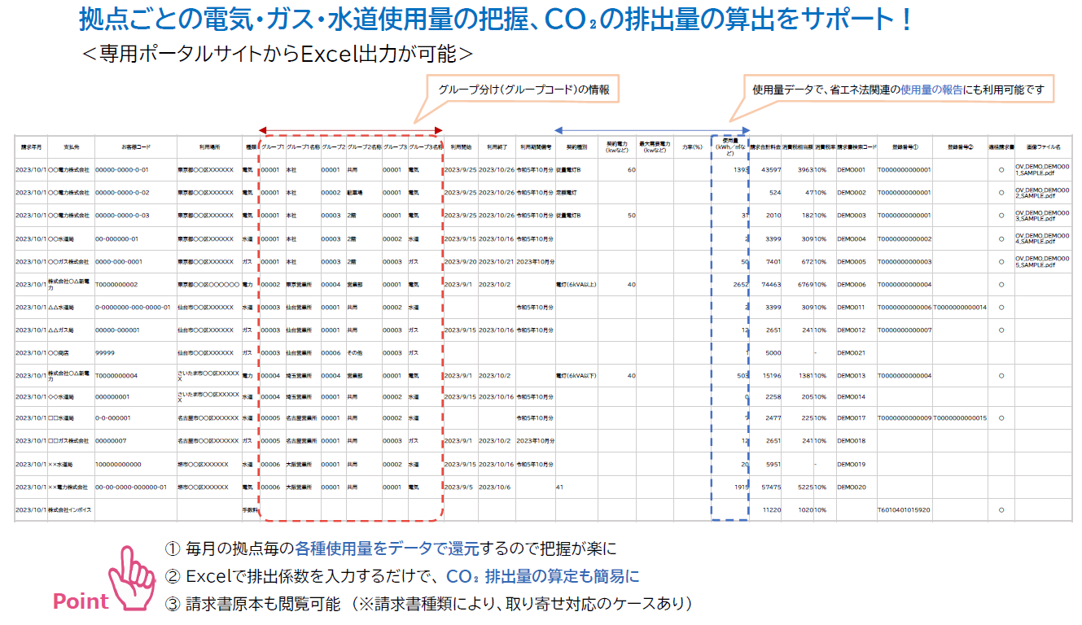1082x625 pixels.
Task: Click file name OV_DEMO_DEMO005_SAMPLE.pdf
Action: point(1042,262)
